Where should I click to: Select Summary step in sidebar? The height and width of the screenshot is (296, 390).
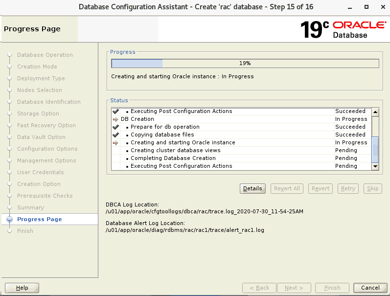click(31, 207)
